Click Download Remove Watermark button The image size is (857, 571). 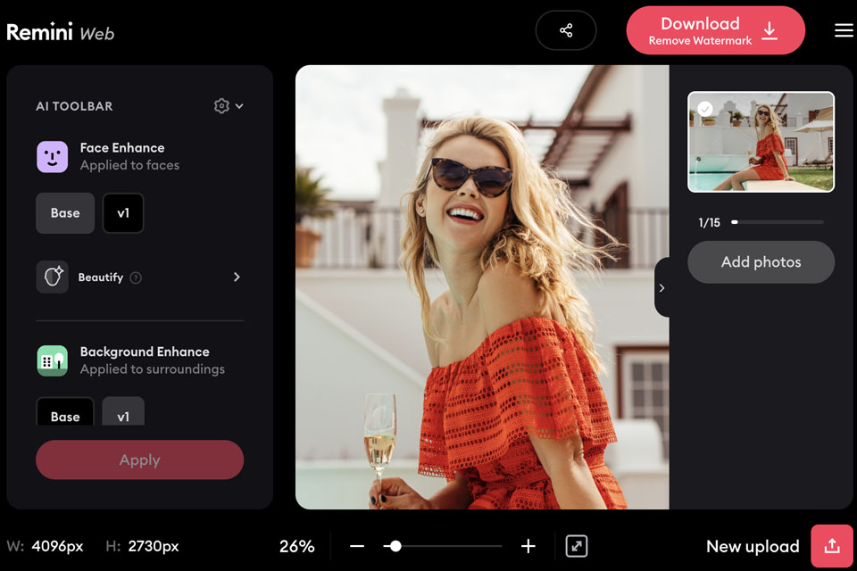[715, 30]
